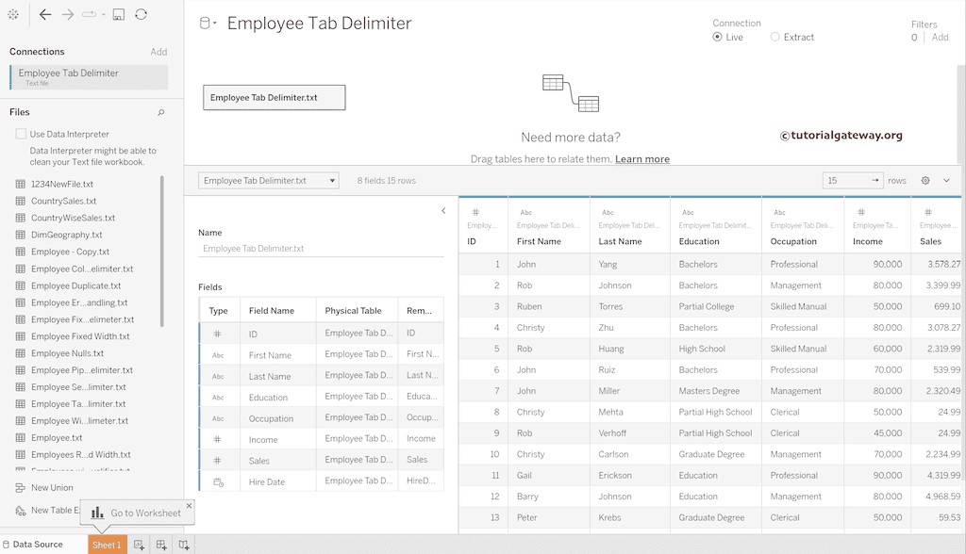
Task: Select the Extract connection radio button
Action: coord(776,35)
